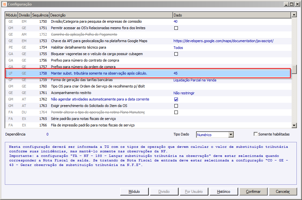302x200 pixels.
Task: Toggle checkbox for sequence 1751 OS's Relacionadas
Action: point(176,28)
